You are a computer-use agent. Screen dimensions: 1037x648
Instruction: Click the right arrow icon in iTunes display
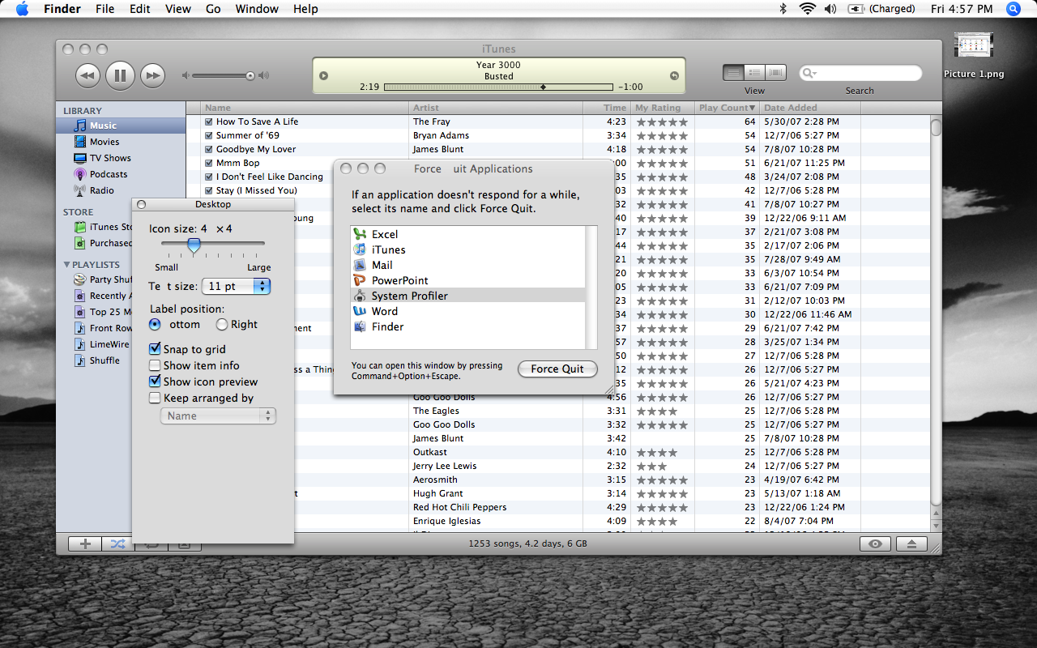[674, 76]
